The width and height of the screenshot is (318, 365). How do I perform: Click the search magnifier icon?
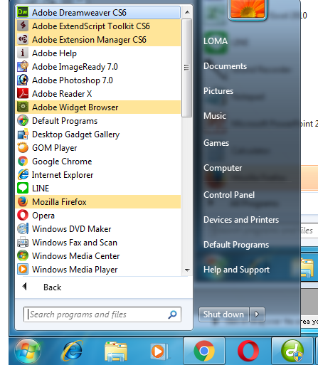(x=172, y=314)
